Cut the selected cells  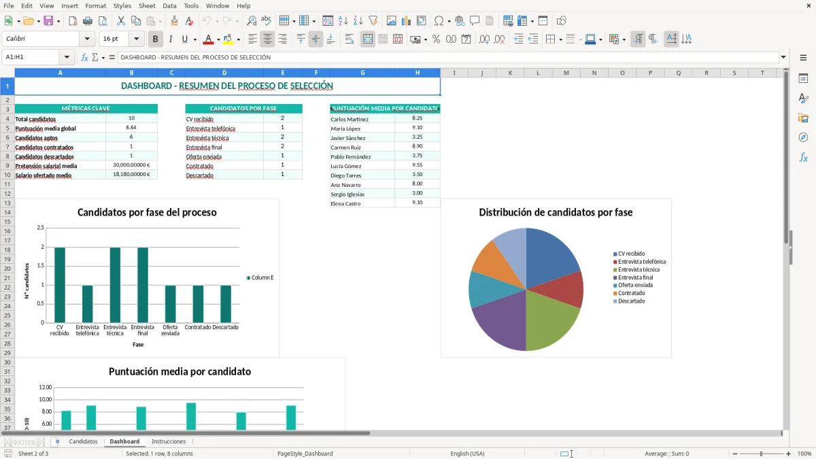(120, 21)
